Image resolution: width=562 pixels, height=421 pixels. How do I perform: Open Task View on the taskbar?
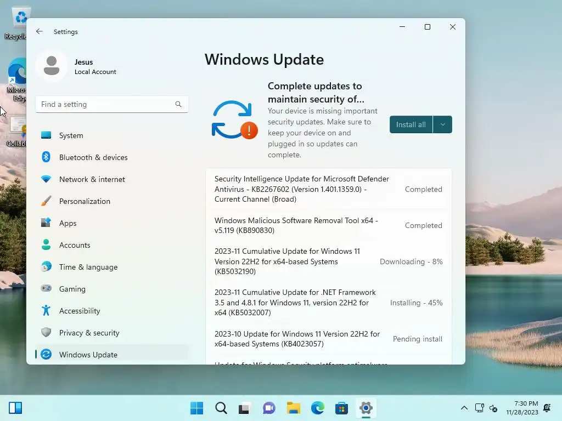pos(244,408)
